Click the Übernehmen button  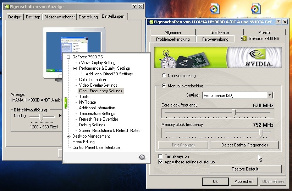tap(273, 181)
